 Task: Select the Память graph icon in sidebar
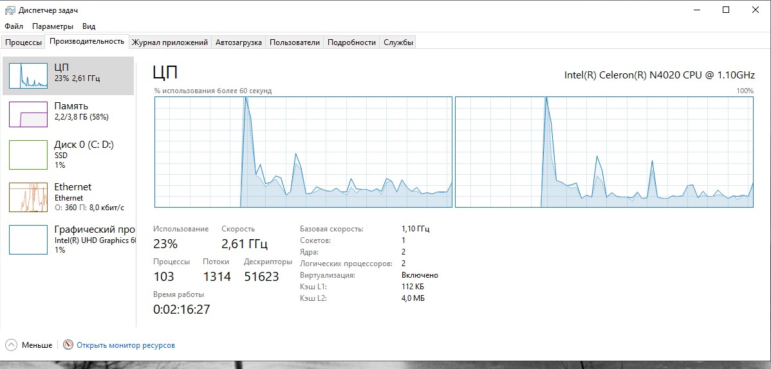pyautogui.click(x=28, y=114)
